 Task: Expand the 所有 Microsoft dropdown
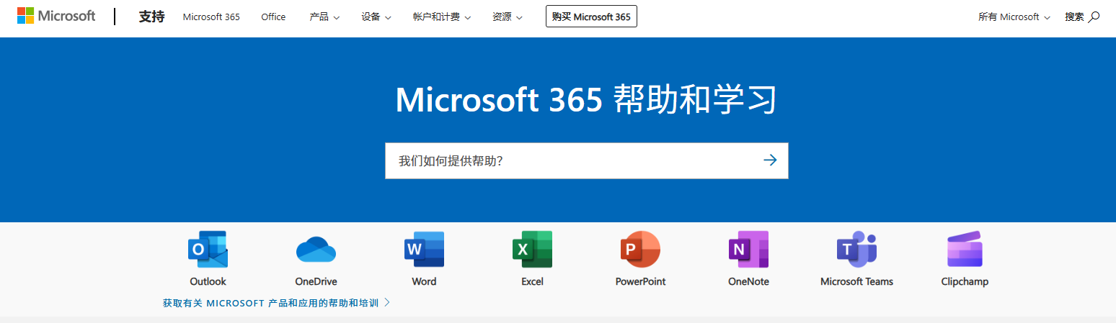tap(1014, 17)
